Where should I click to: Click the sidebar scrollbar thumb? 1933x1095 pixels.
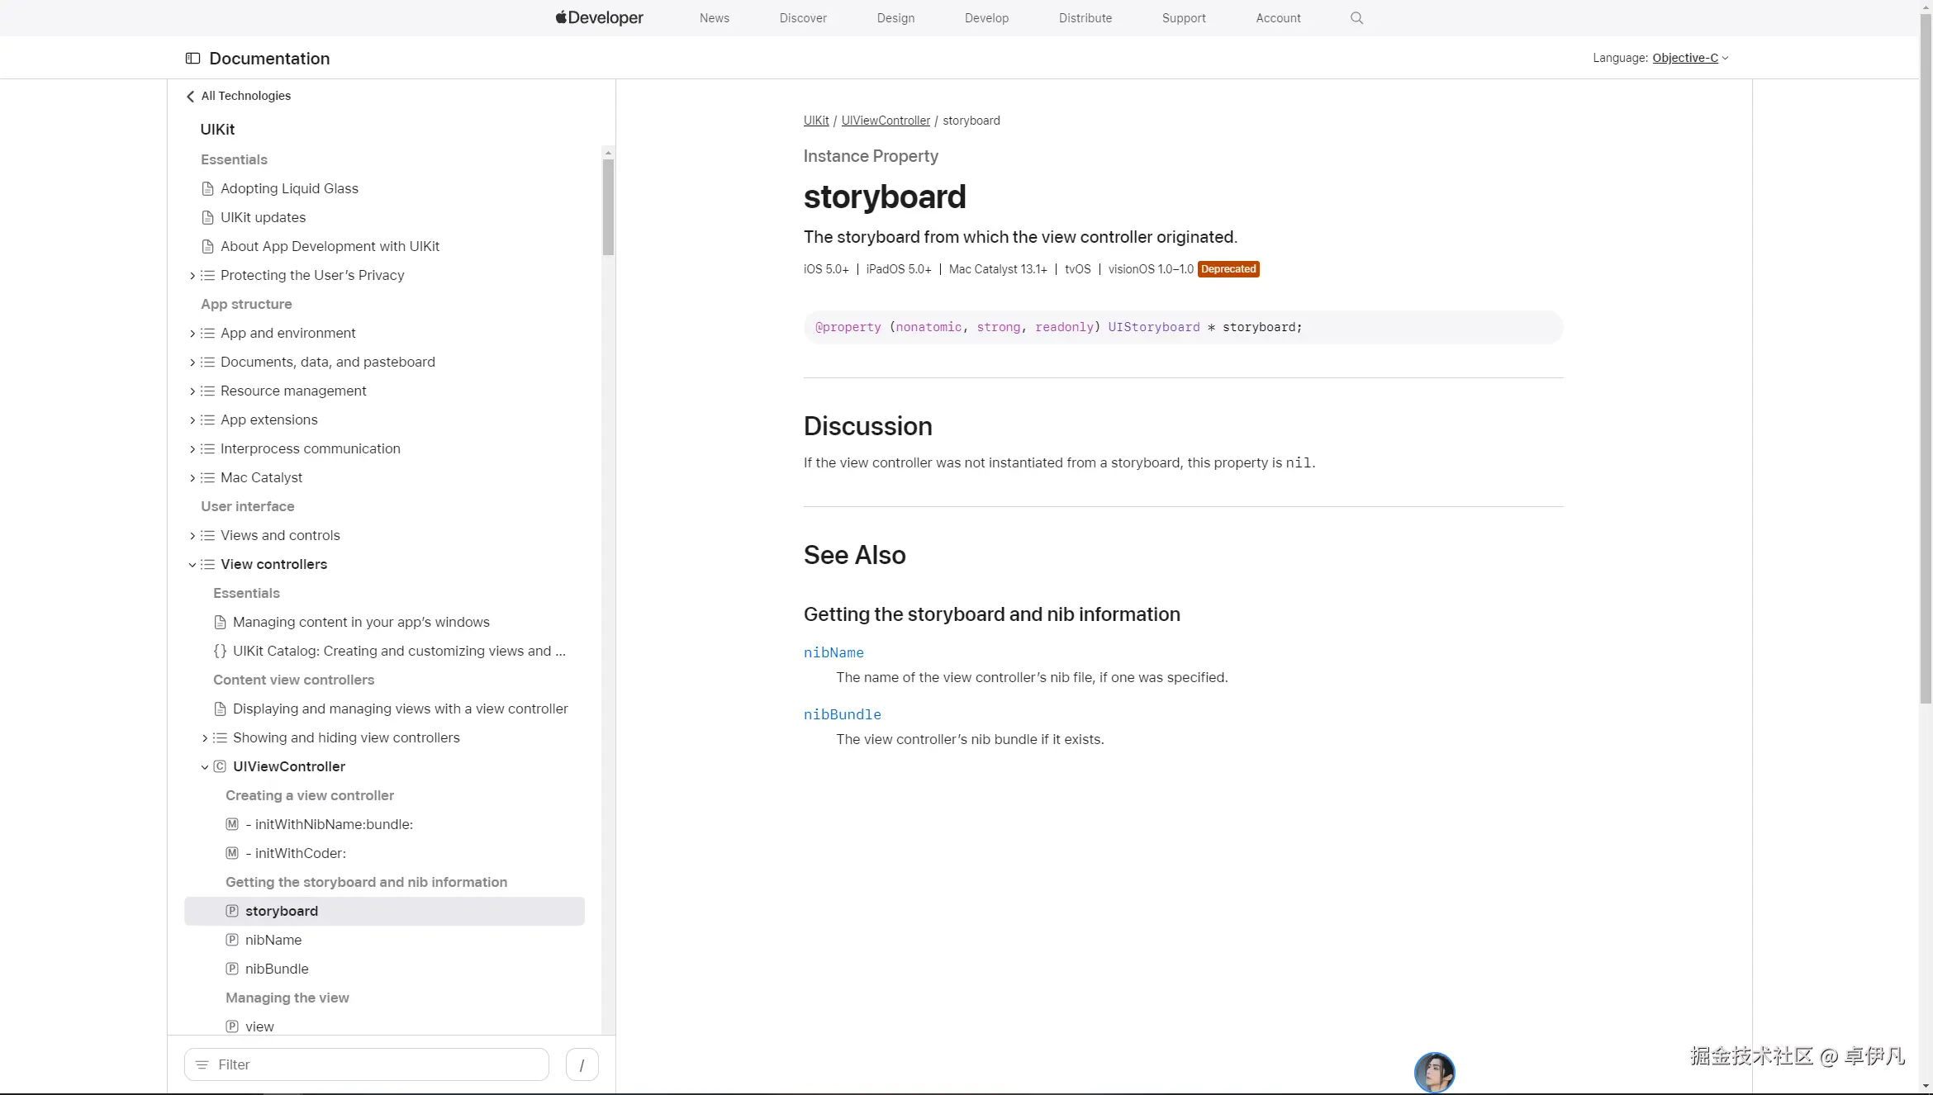coord(608,207)
